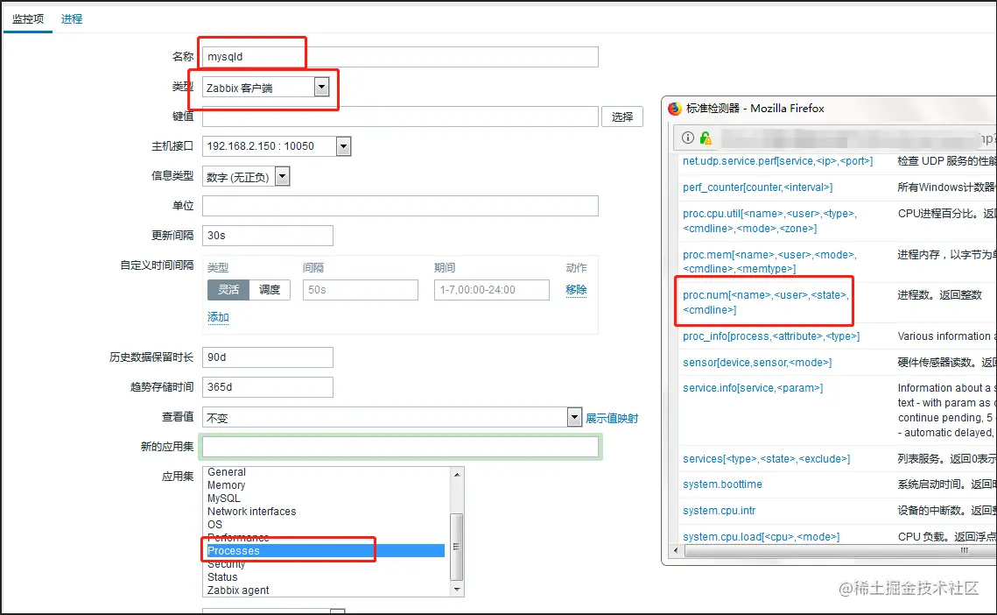Click the 更新间隔 field with 30s
997x615 pixels.
[268, 236]
